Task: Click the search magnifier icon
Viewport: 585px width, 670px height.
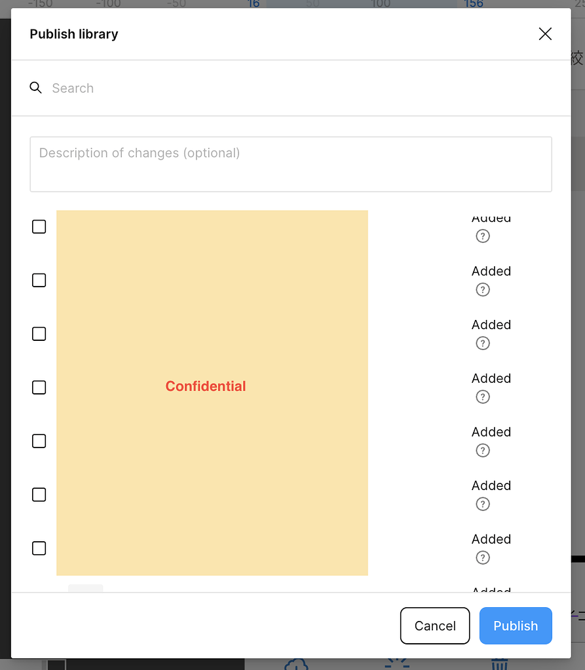Action: [35, 88]
